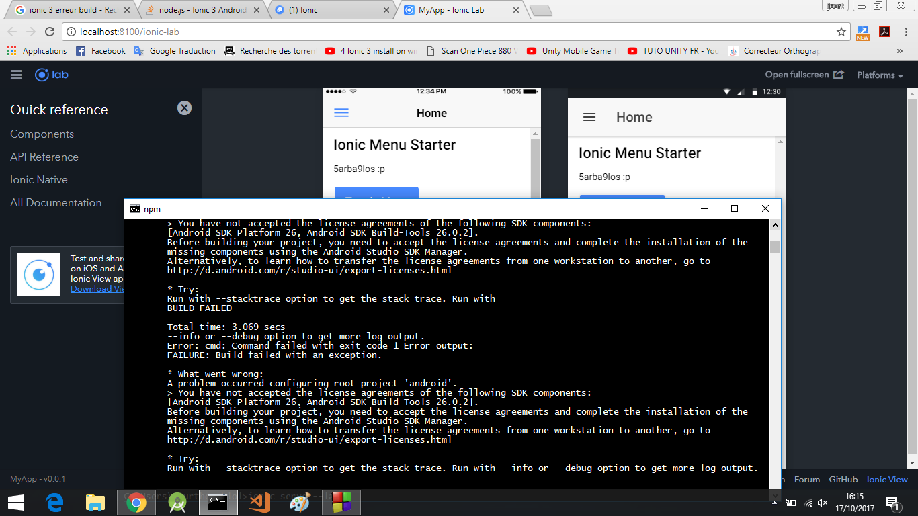Click the Home title in the Android preview

click(634, 117)
